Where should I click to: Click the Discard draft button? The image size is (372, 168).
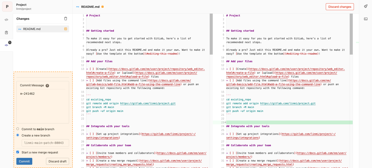(x=58, y=161)
